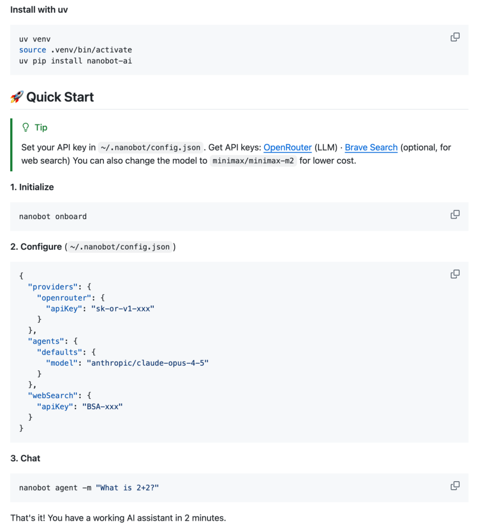The height and width of the screenshot is (532, 477).
Task: Open the Brave Search link
Action: (x=371, y=147)
